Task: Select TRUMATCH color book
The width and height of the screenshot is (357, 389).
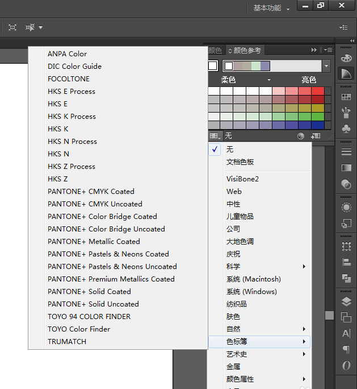Action: click(118, 342)
